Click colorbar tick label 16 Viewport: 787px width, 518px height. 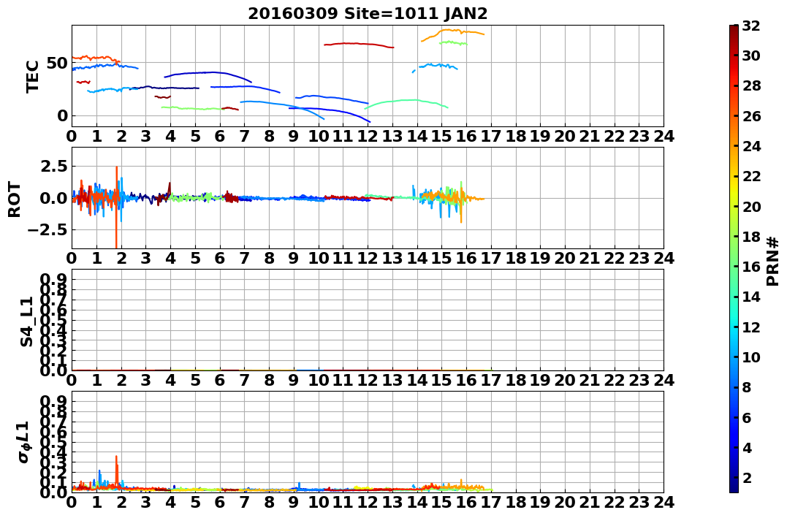tap(750, 267)
